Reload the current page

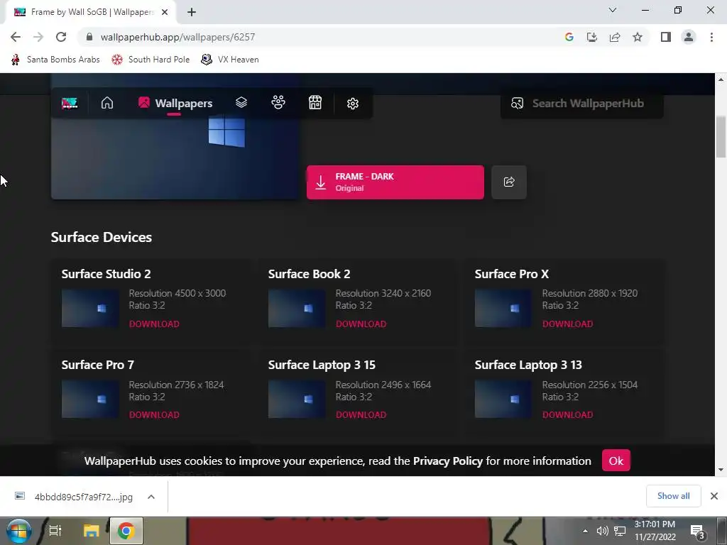click(61, 37)
